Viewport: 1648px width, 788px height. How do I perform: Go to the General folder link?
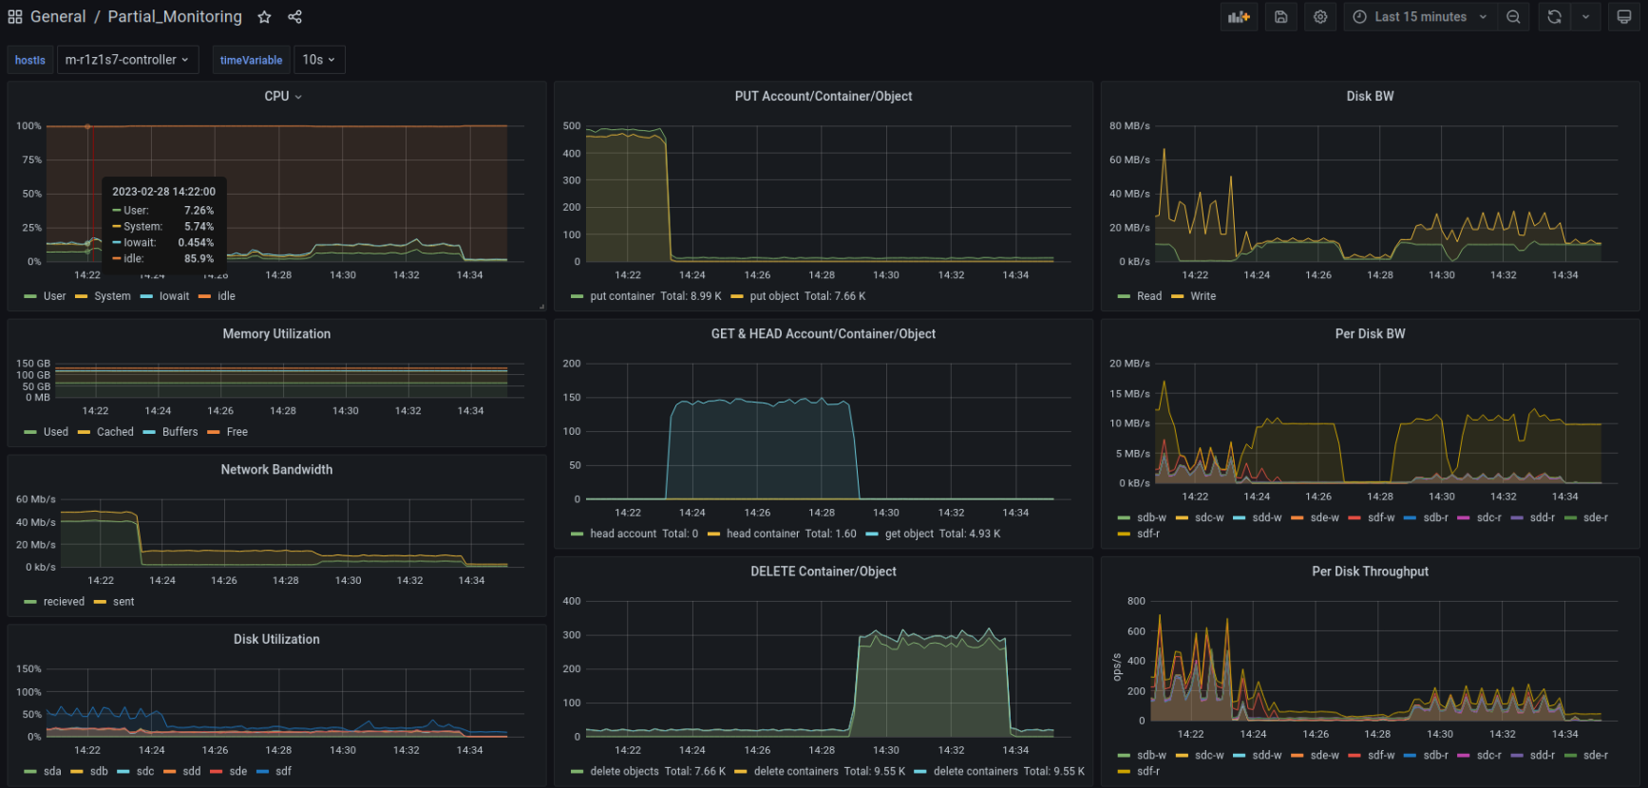coord(58,17)
